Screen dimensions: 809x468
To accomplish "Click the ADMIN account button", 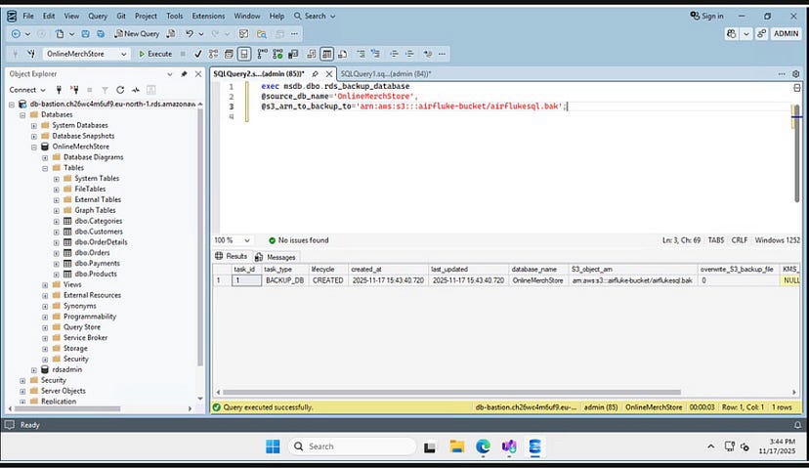I will point(786,33).
